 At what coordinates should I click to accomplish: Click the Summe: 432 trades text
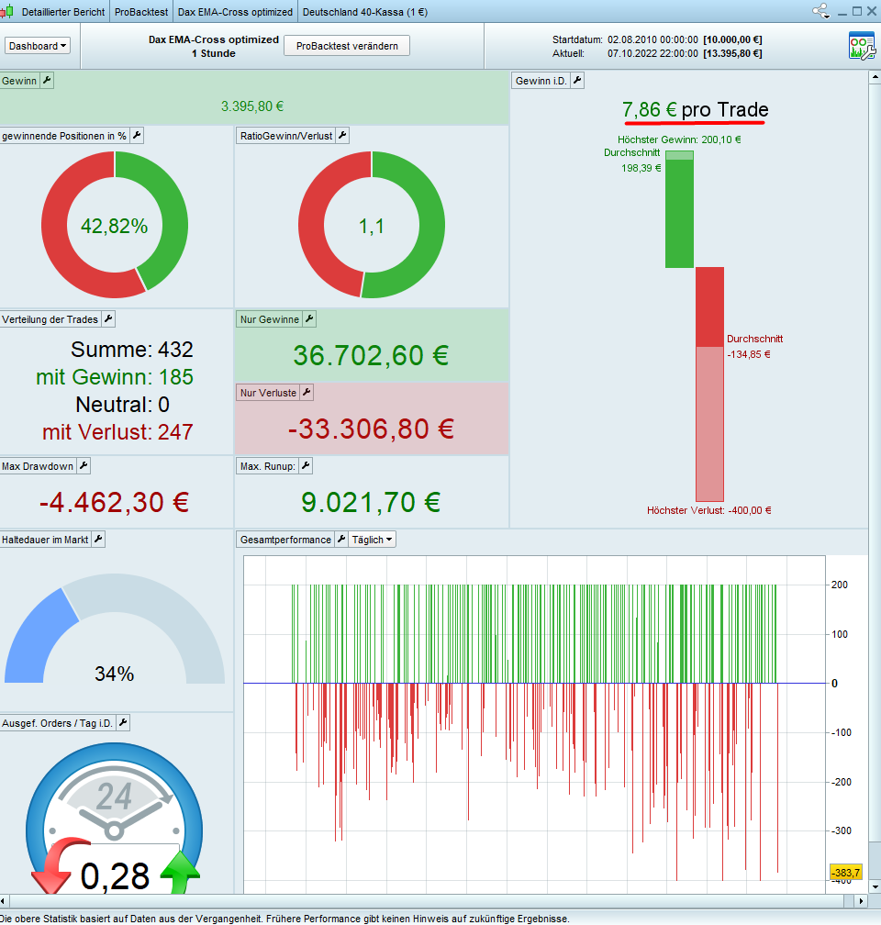click(x=131, y=350)
